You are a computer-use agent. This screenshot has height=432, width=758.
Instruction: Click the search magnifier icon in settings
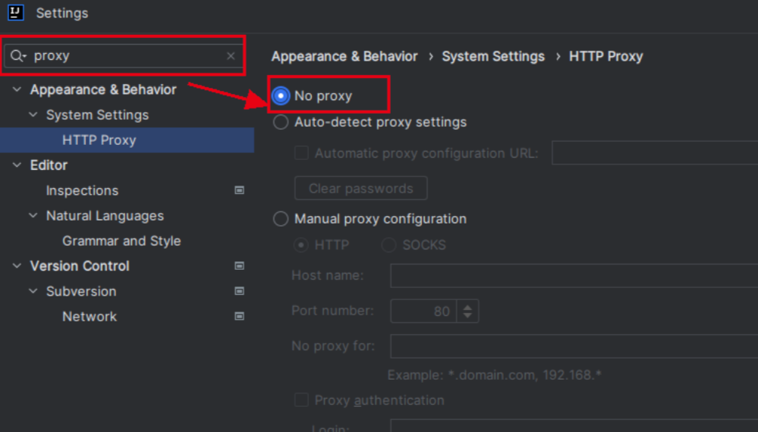(x=18, y=56)
